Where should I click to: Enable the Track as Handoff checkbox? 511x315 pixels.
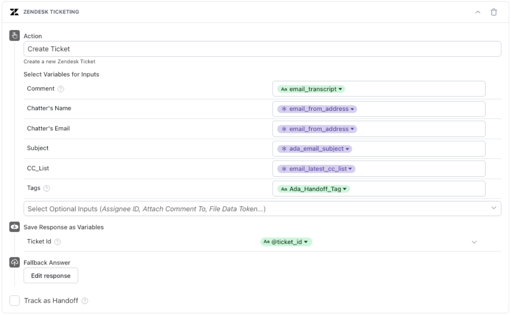[x=15, y=301]
